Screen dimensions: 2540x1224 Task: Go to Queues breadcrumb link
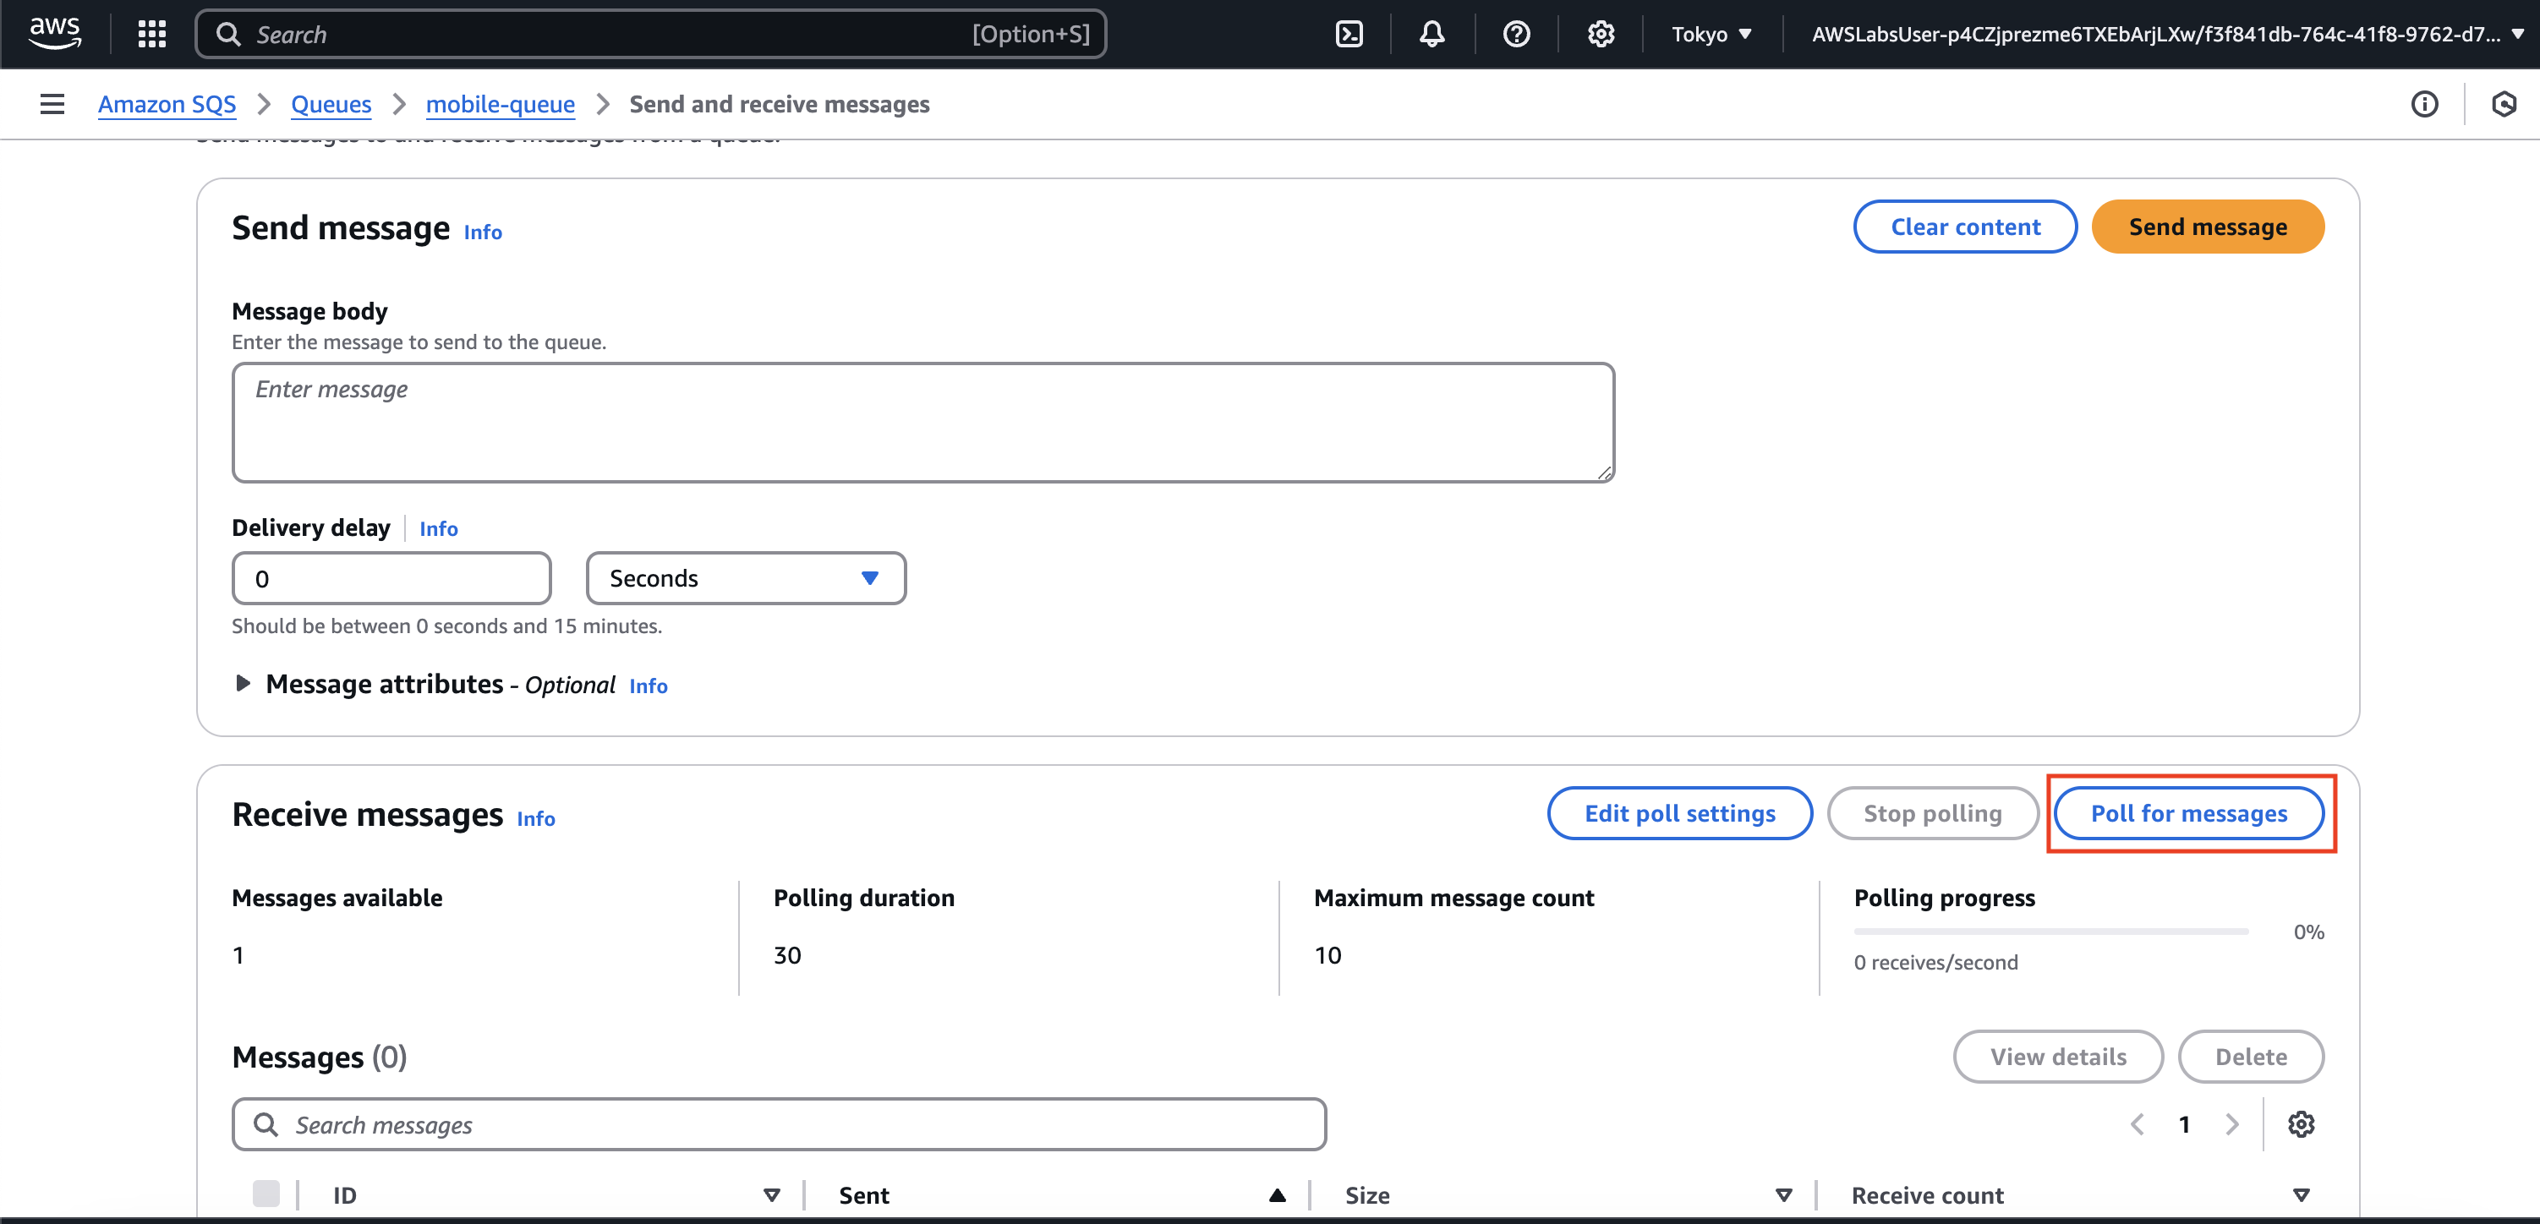click(x=331, y=103)
